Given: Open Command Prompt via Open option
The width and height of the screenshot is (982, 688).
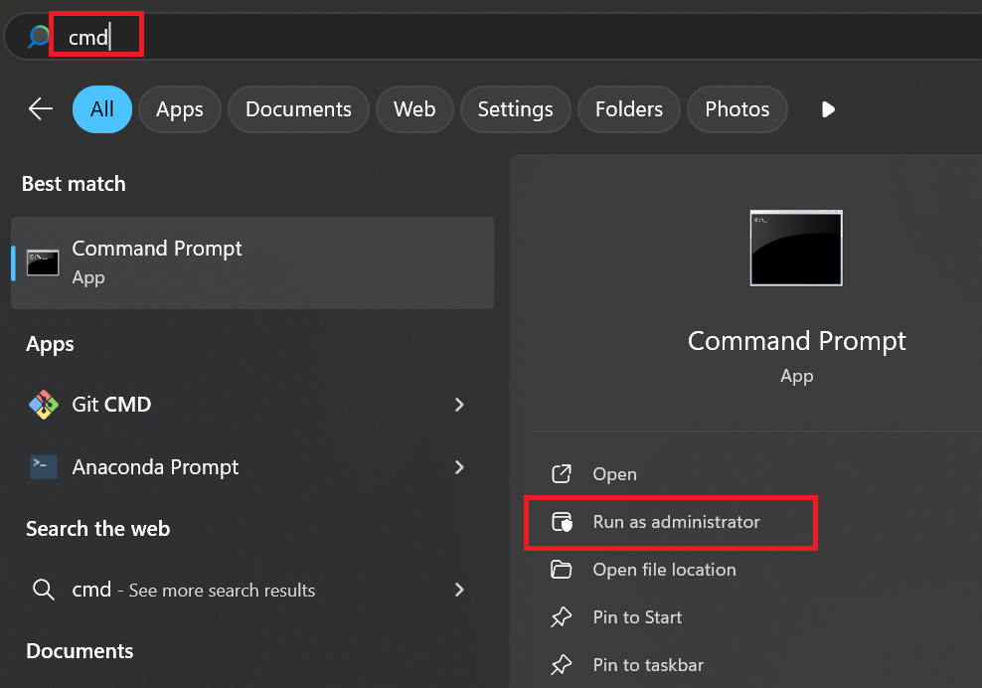Looking at the screenshot, I should (x=614, y=474).
